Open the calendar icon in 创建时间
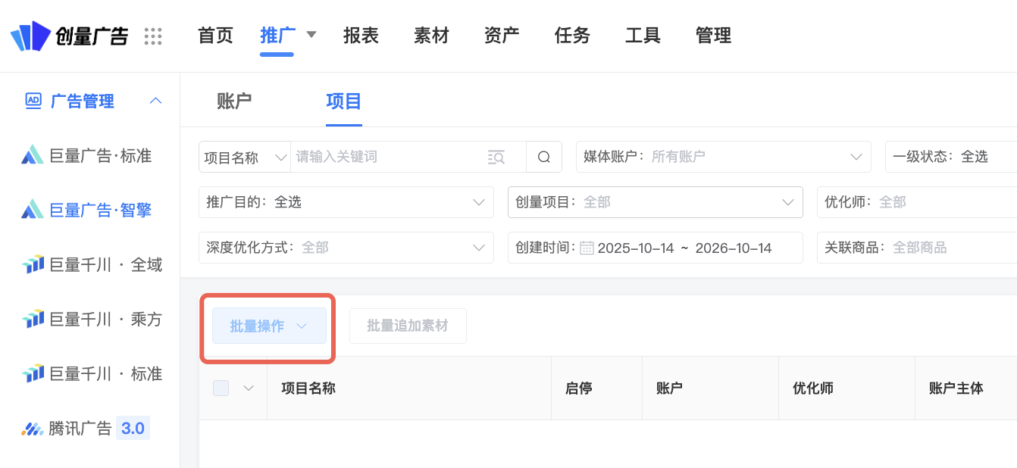The image size is (1017, 468). click(587, 248)
